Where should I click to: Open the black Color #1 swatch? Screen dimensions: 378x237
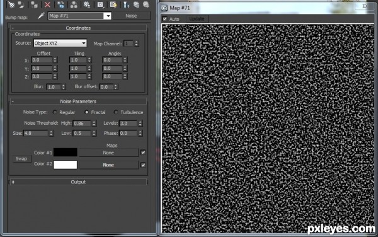point(66,153)
